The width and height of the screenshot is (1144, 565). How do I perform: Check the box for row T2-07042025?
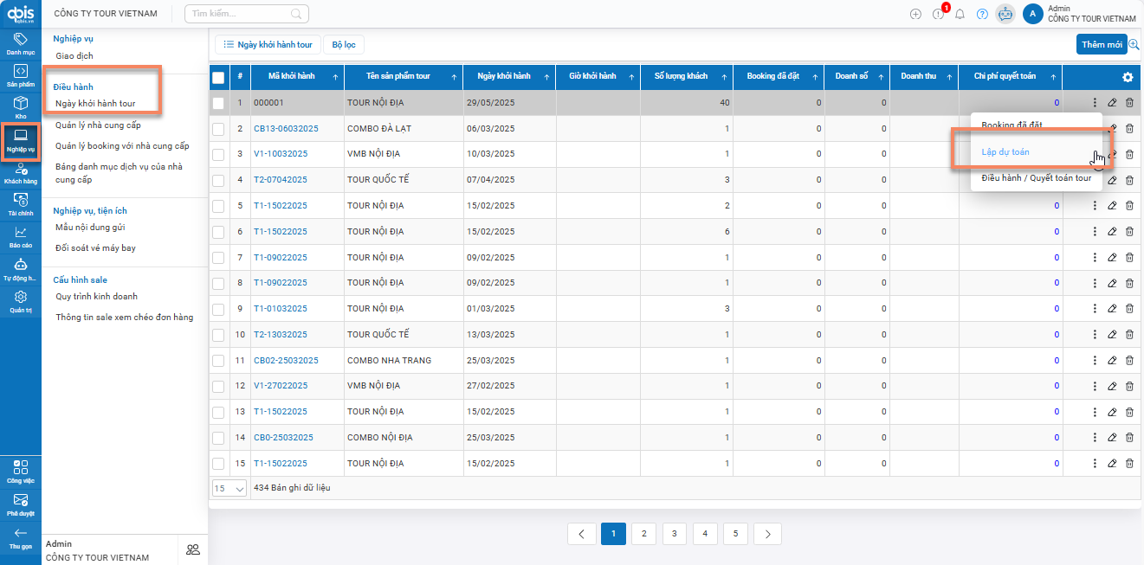218,180
